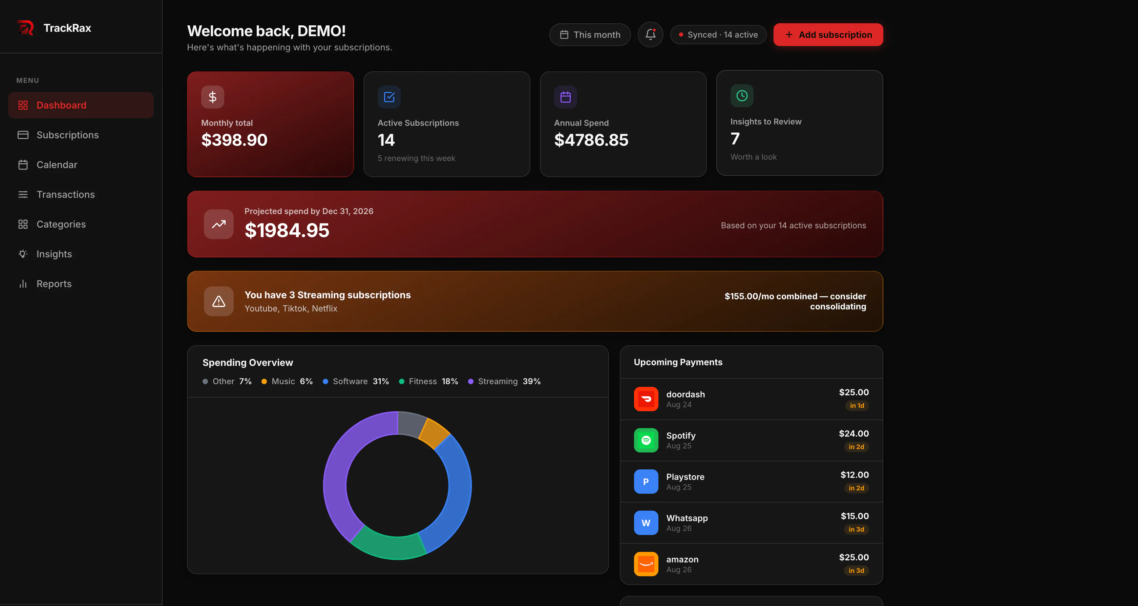This screenshot has width=1138, height=606.
Task: Click Add subscription button
Action: [828, 34]
